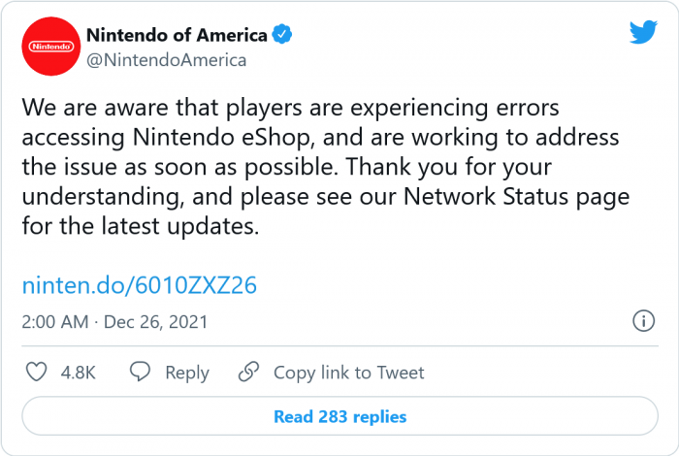Click the chain link copy icon
Image resolution: width=679 pixels, height=456 pixels.
tap(249, 372)
